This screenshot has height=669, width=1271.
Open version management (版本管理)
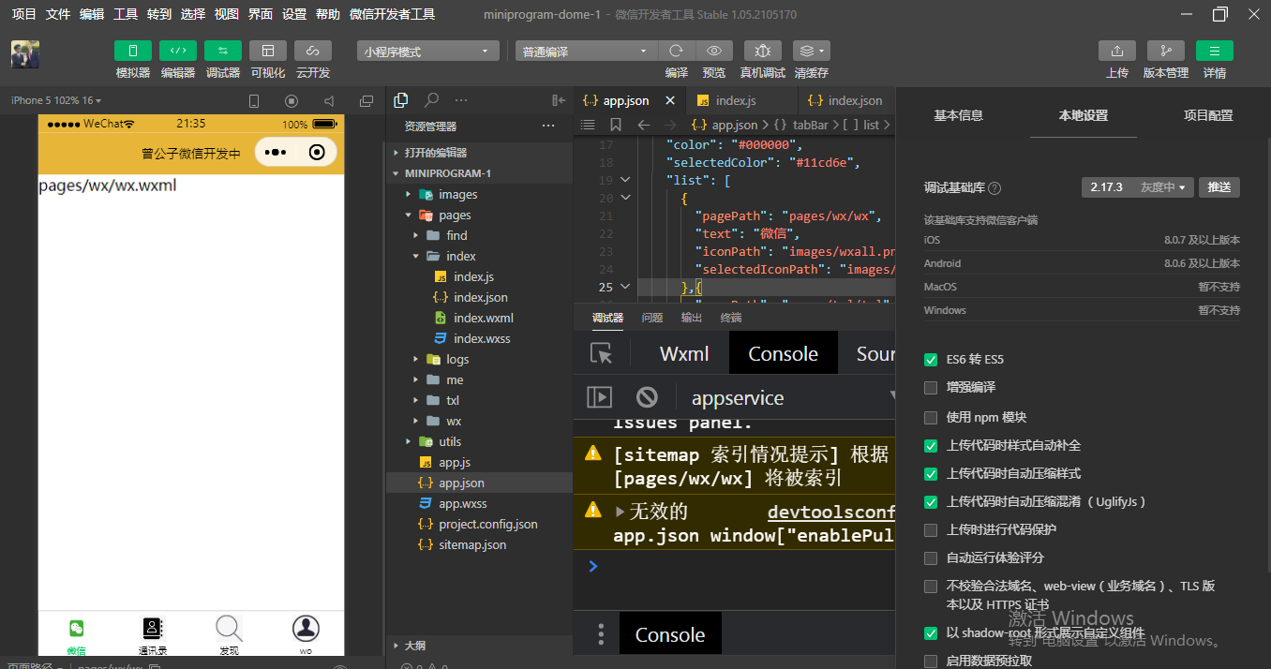point(1166,51)
